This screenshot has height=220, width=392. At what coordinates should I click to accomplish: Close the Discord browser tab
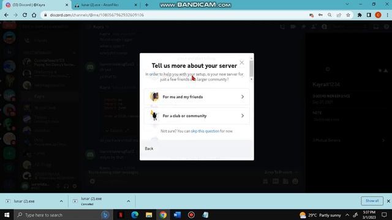(x=67, y=5)
